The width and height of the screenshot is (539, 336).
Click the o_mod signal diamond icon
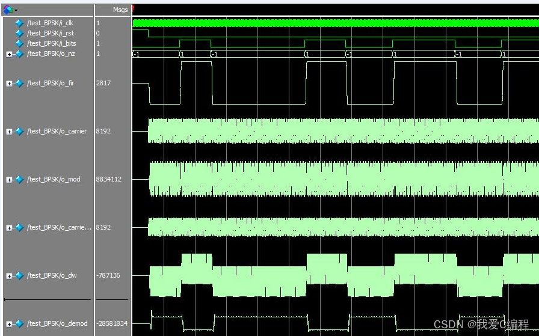pyautogui.click(x=19, y=179)
